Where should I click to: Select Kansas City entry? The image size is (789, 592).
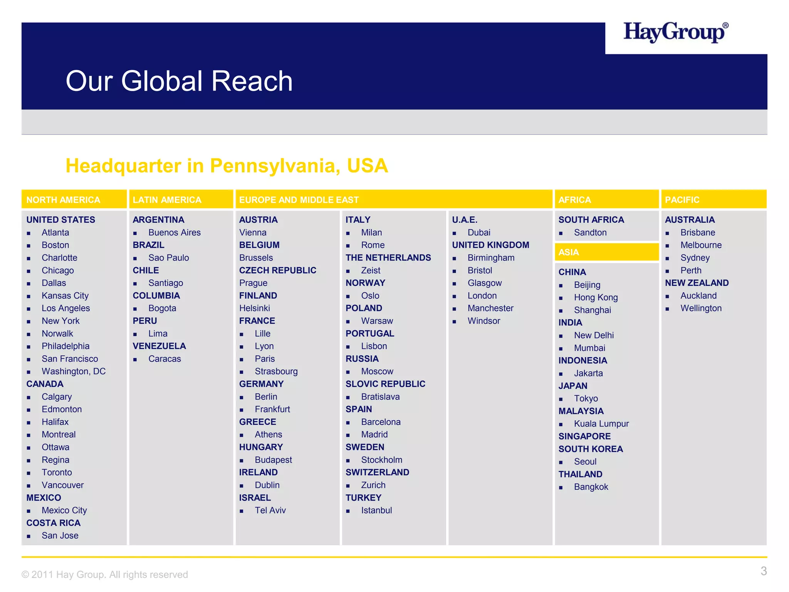(65, 296)
